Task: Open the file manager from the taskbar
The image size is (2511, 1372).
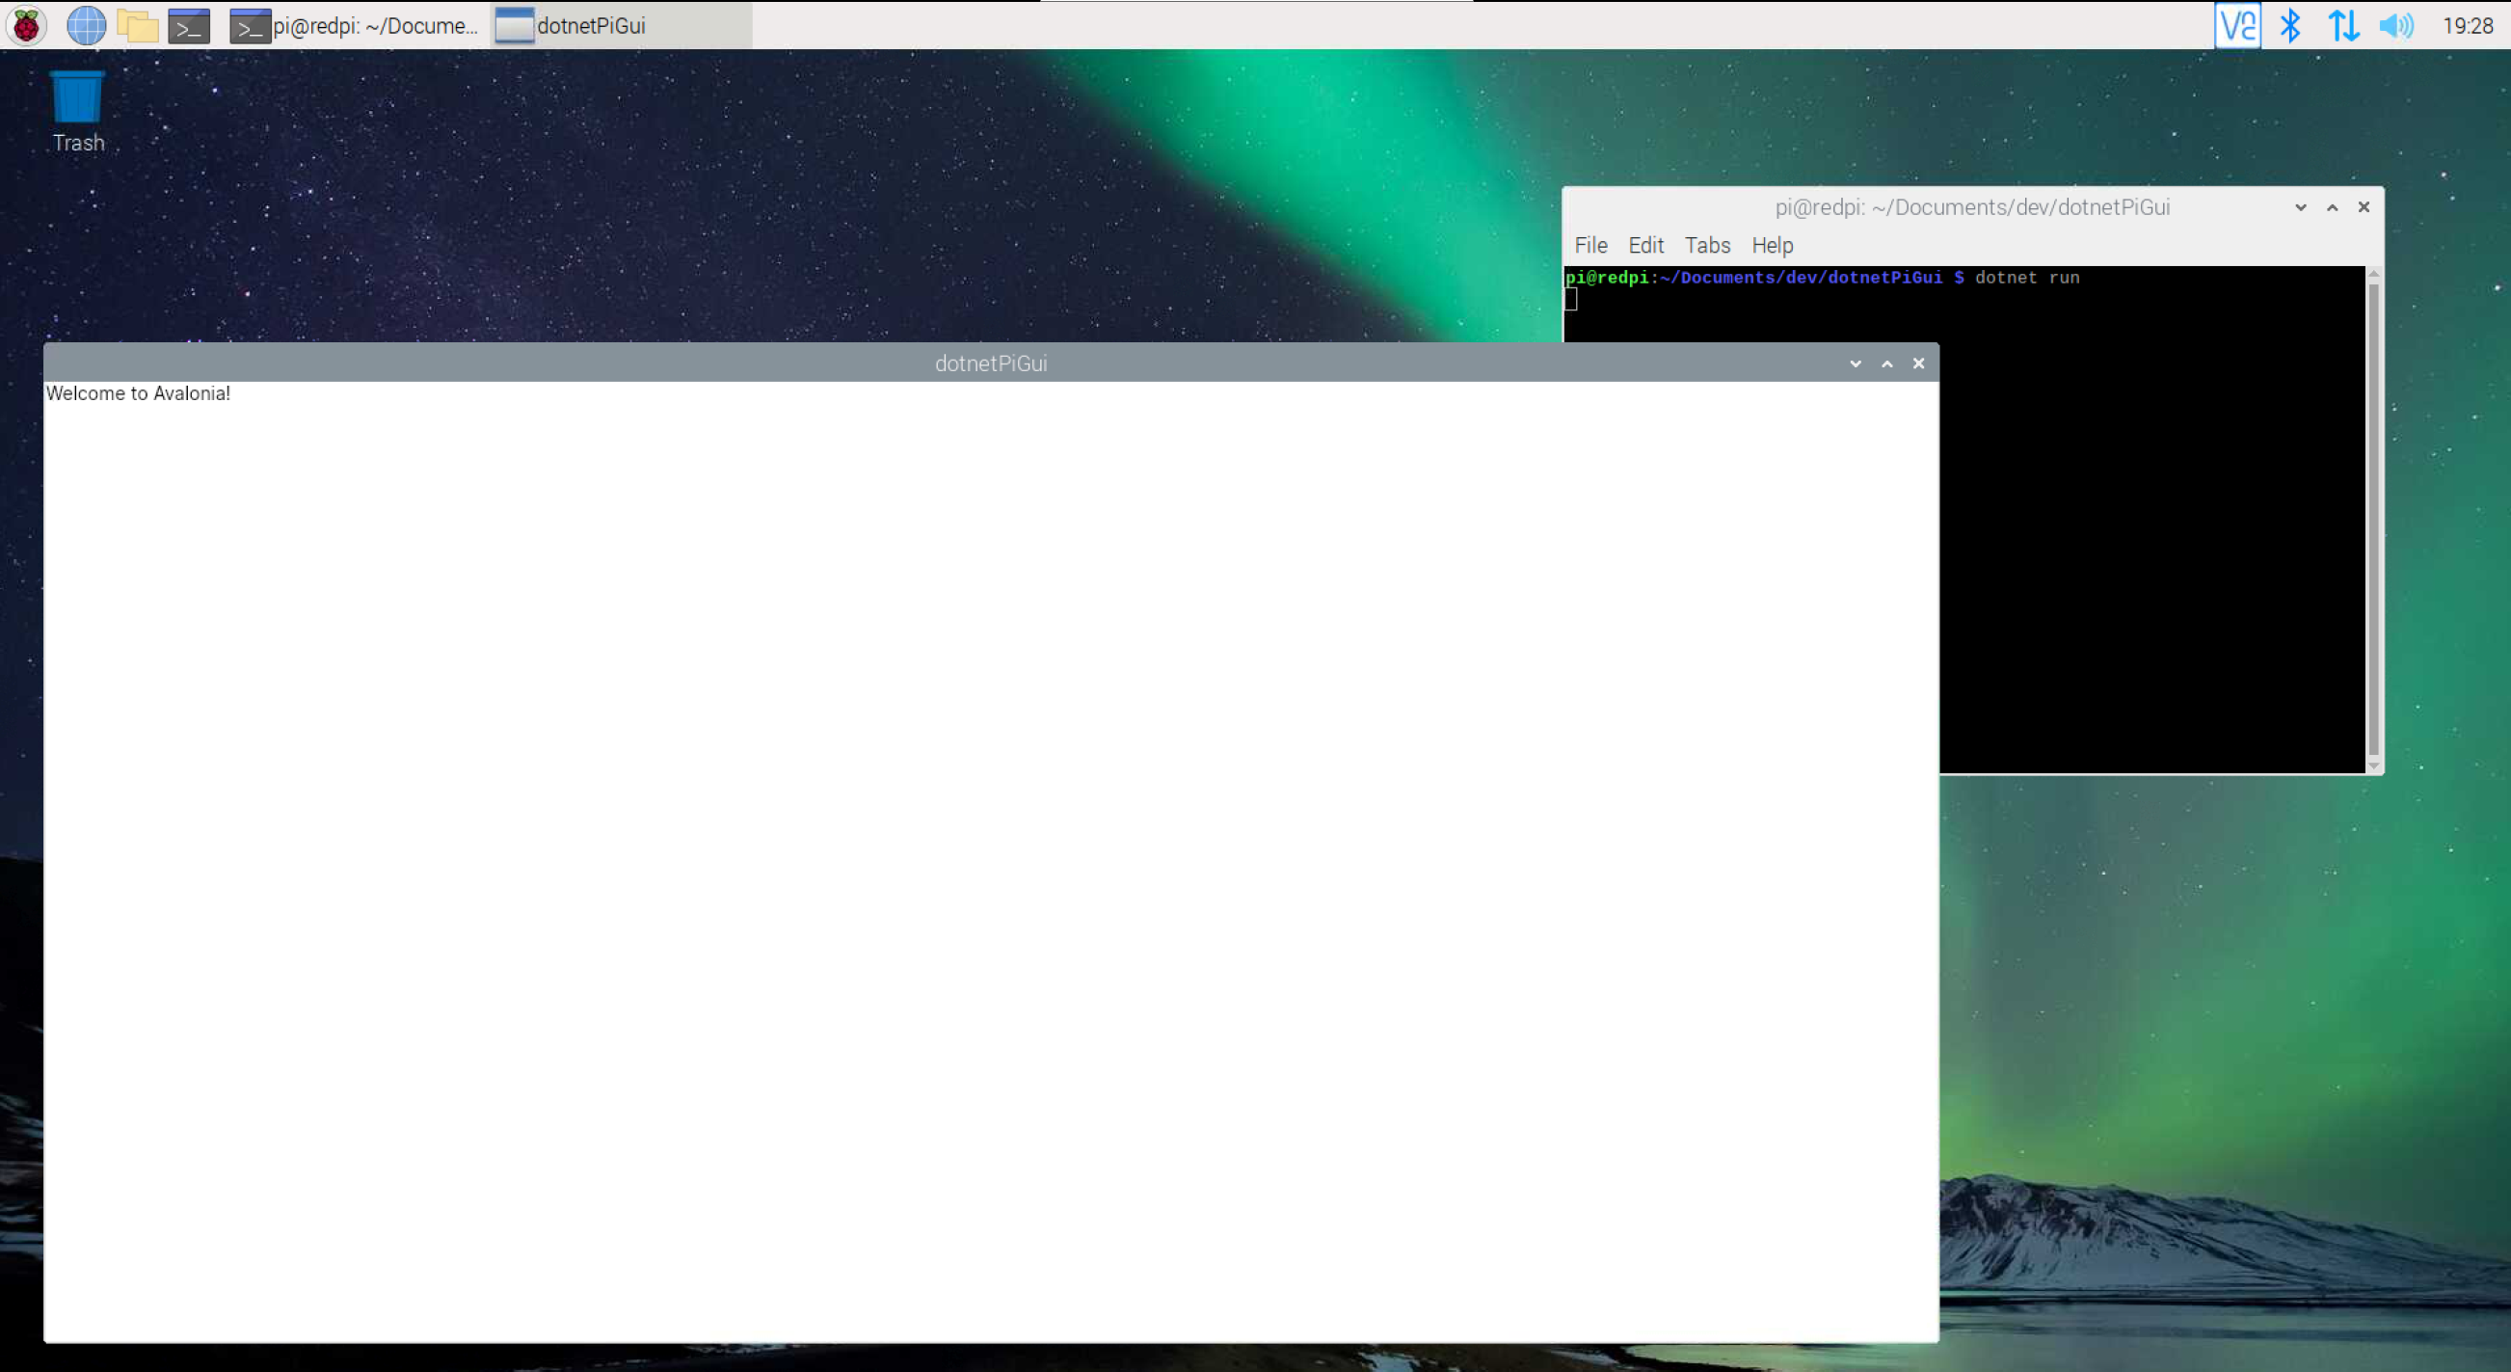Action: point(138,25)
